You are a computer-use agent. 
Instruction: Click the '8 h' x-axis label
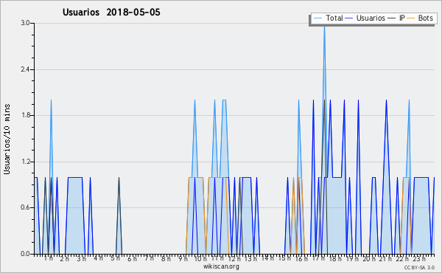(x=166, y=259)
